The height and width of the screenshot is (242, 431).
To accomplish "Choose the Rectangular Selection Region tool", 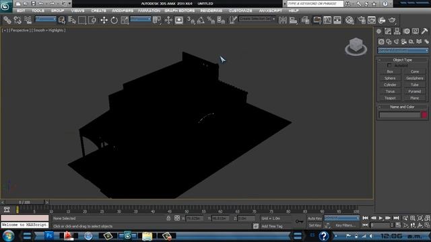I will point(82,20).
